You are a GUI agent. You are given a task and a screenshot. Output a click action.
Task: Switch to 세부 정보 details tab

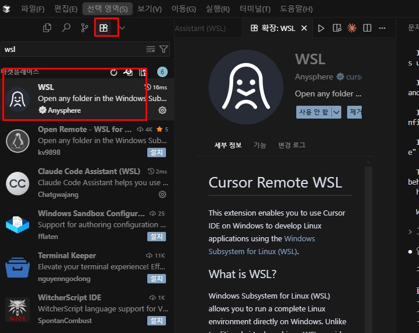pos(228,145)
